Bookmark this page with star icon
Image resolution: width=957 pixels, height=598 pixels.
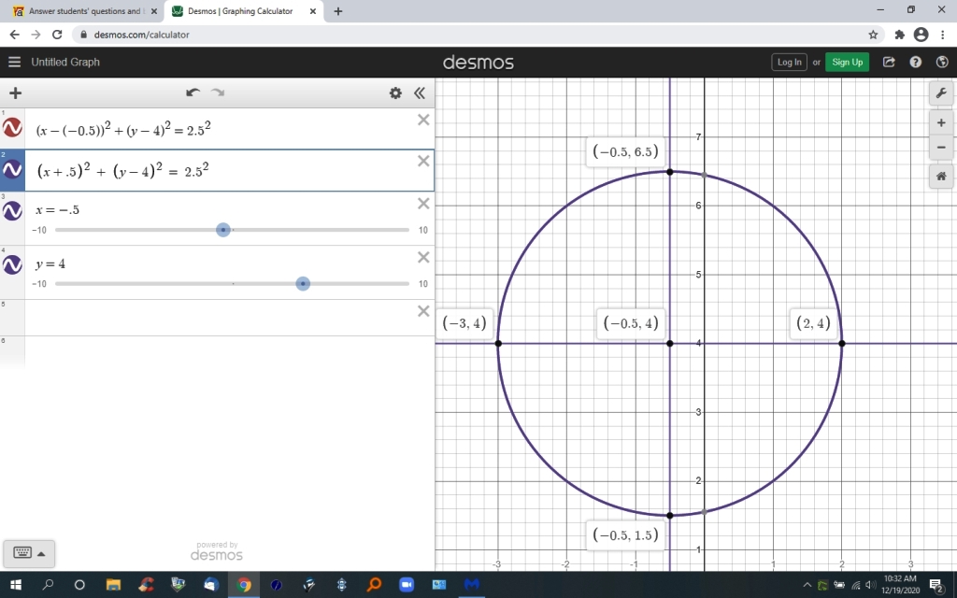pyautogui.click(x=874, y=35)
